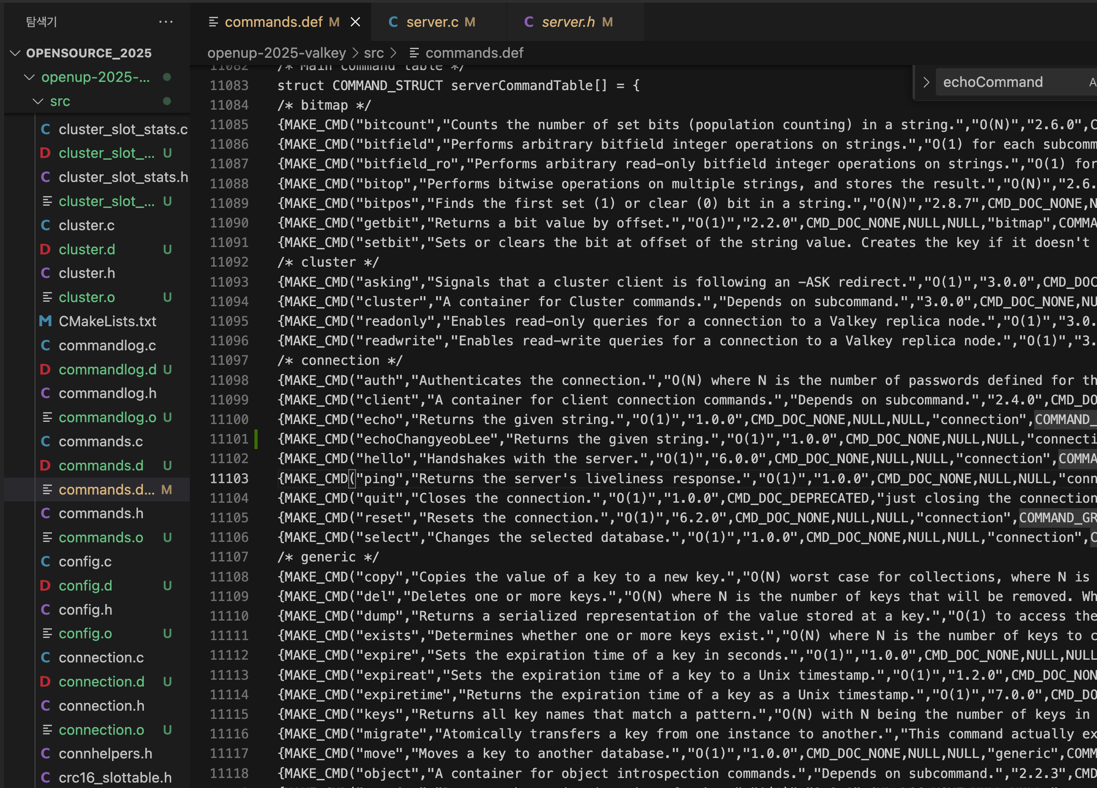Open connection.c from the explorer
This screenshot has height=788, width=1097.
click(x=101, y=657)
